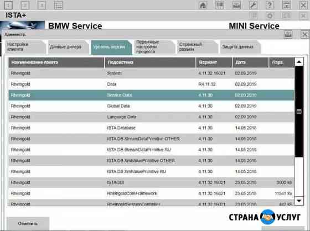Image resolution: width=310 pixels, height=231 pixels.
Task: Select ISTA DB XmlValuePrimitive RU row
Action: coord(151,171)
